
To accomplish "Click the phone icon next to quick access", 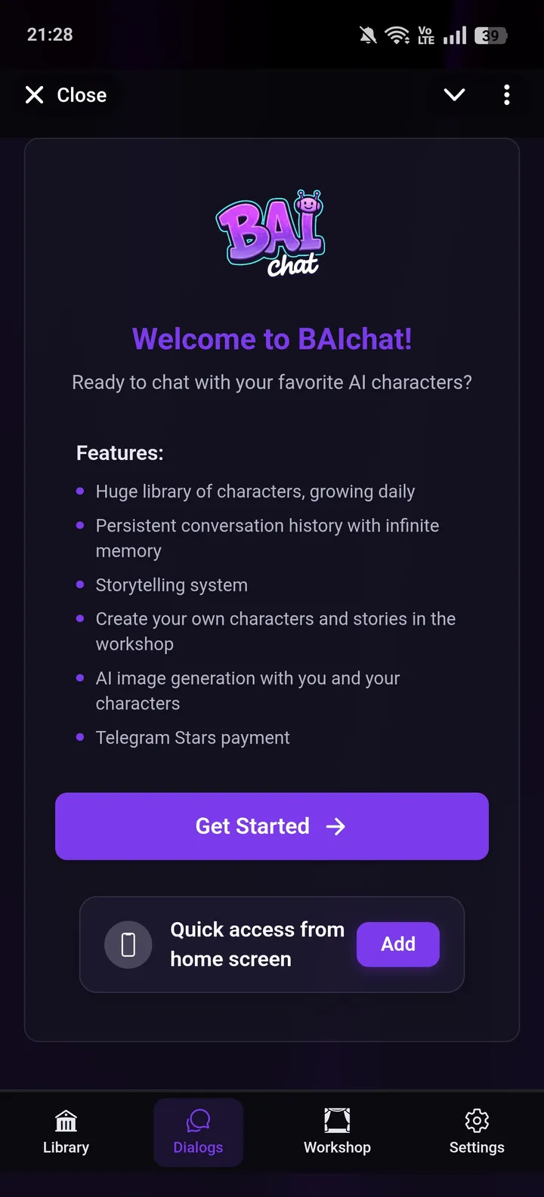I will [x=128, y=944].
